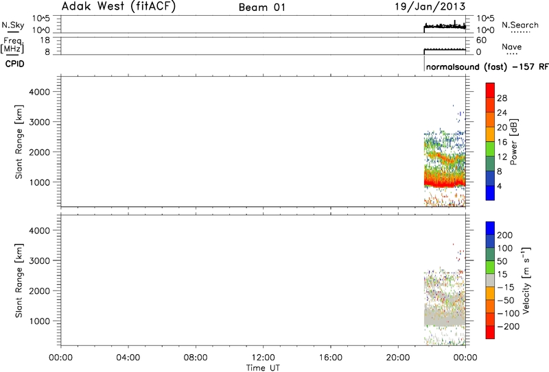Viewport: 549px width, 372px height.
Task: Click the '12:00' time axis tick label
Action: 264,358
